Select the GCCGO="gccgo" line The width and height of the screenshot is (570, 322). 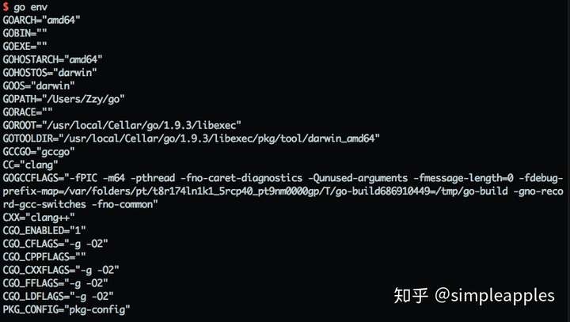coord(39,152)
